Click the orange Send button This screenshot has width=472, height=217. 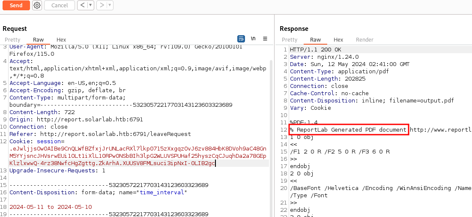(16, 6)
